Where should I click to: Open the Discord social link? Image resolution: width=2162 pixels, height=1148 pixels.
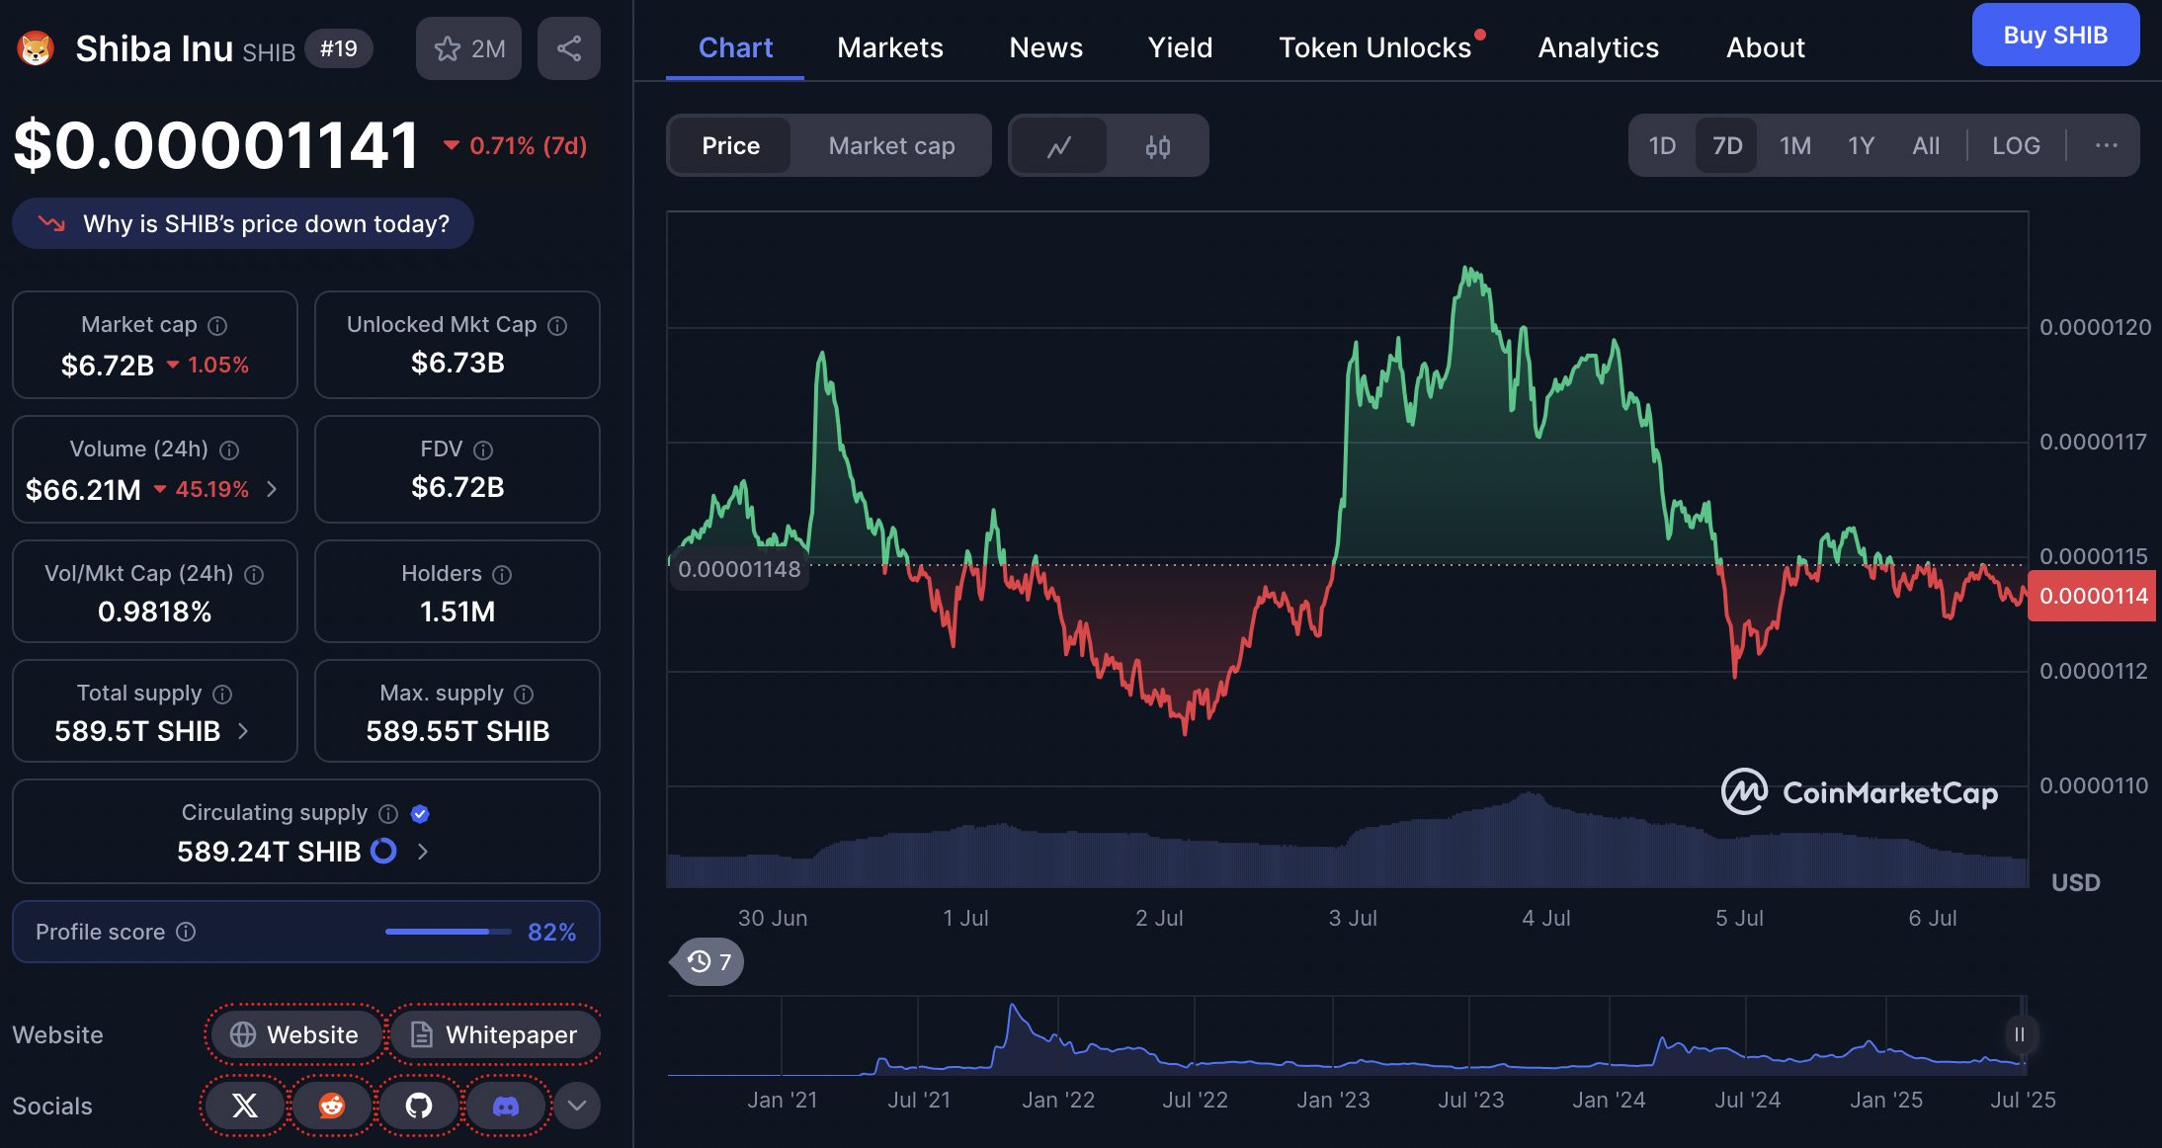[506, 1106]
